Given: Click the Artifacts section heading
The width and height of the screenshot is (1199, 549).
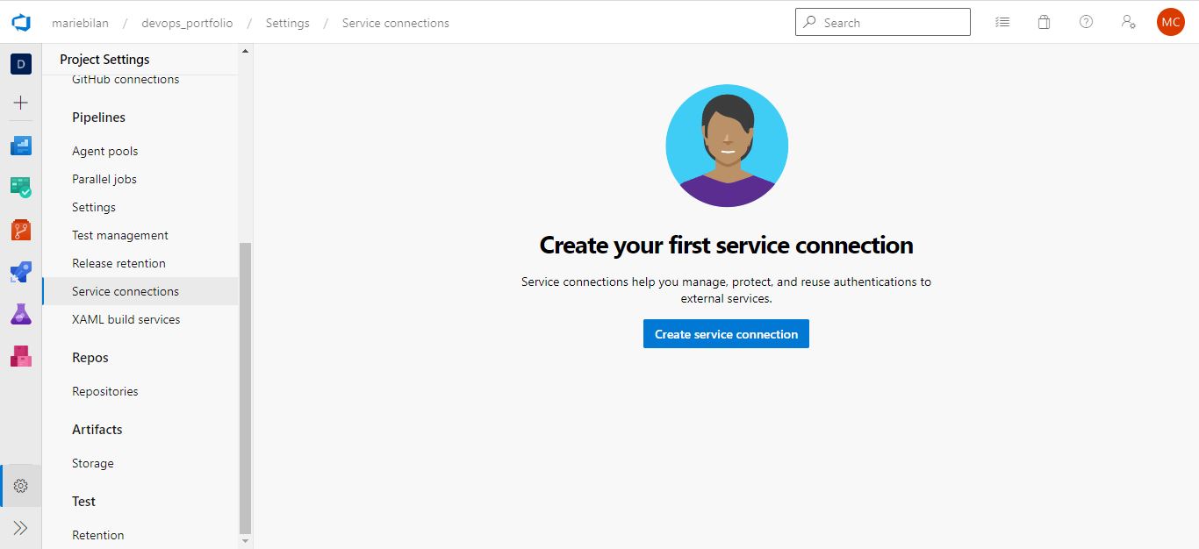Looking at the screenshot, I should [97, 430].
